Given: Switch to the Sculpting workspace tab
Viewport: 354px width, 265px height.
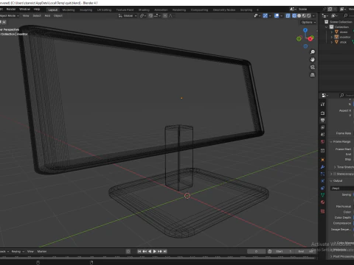Looking at the screenshot, I should (x=86, y=10).
